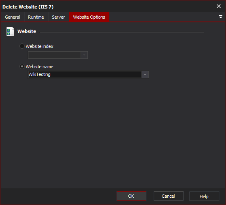Click the disabled Website index combo box
The image size is (226, 205).
(58, 55)
